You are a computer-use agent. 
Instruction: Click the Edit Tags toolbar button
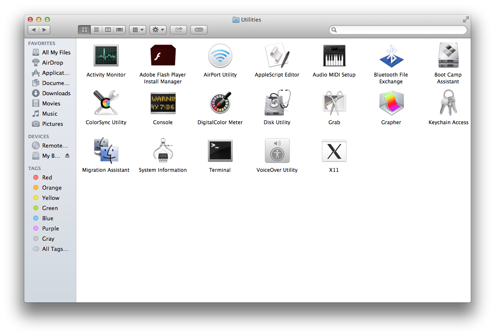[199, 30]
